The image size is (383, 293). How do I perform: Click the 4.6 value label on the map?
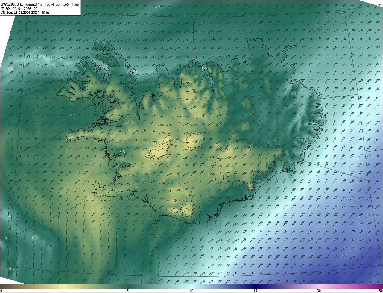12,268
